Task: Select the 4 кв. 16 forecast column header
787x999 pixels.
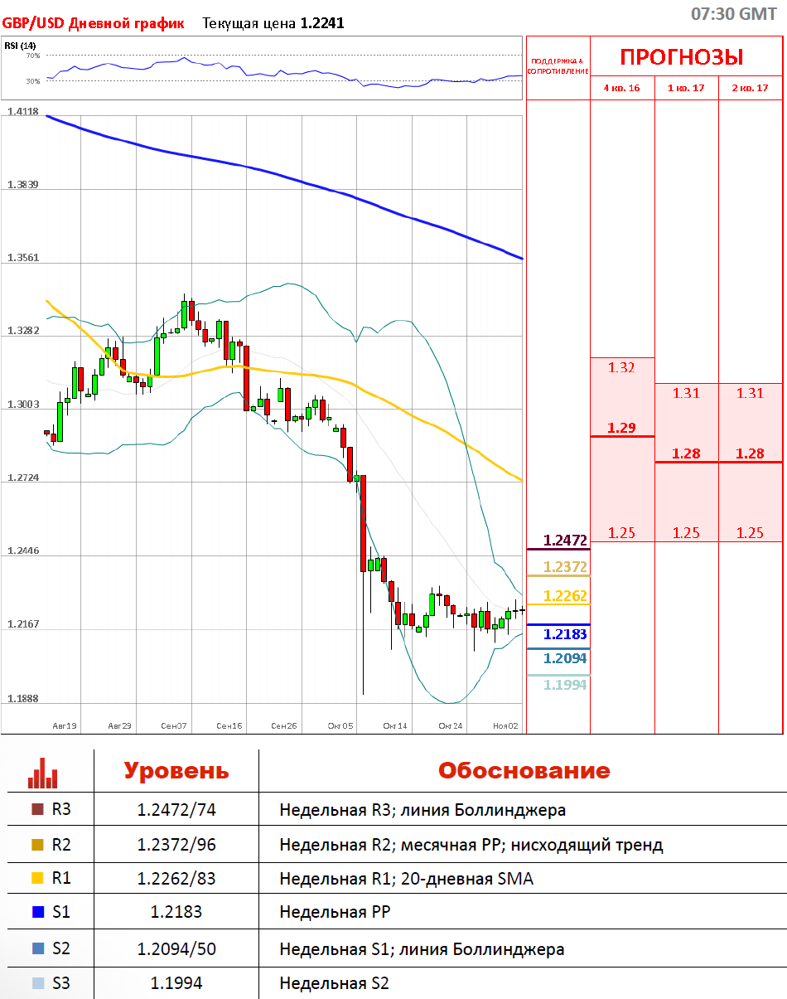Action: click(621, 88)
